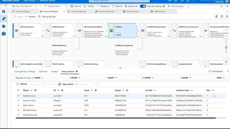Viewport: 230px width, 129px height.
Task: Open the Home icon in left sidebar
Action: [x=4, y=11]
